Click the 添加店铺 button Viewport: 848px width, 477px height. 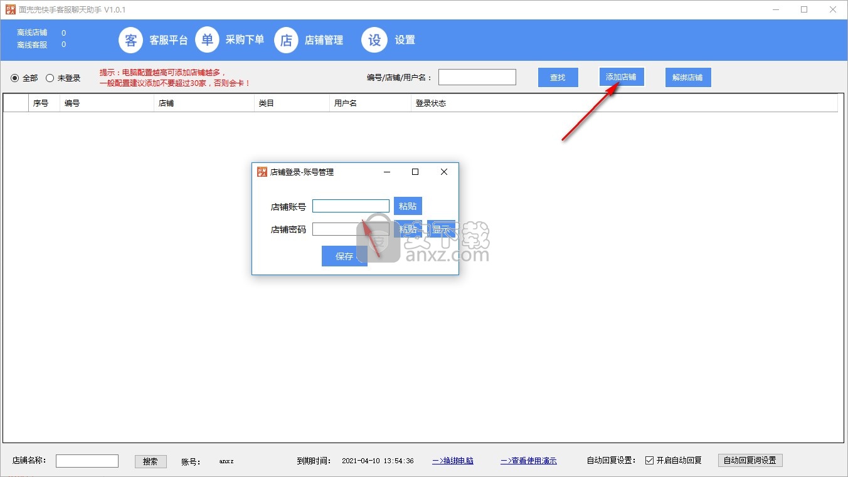(x=621, y=77)
